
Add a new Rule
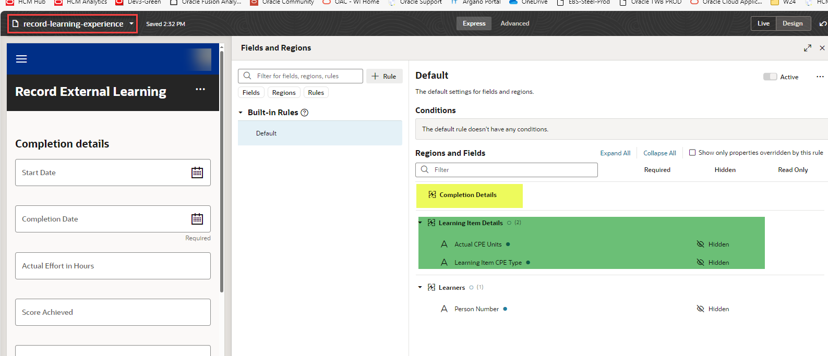[x=384, y=76]
